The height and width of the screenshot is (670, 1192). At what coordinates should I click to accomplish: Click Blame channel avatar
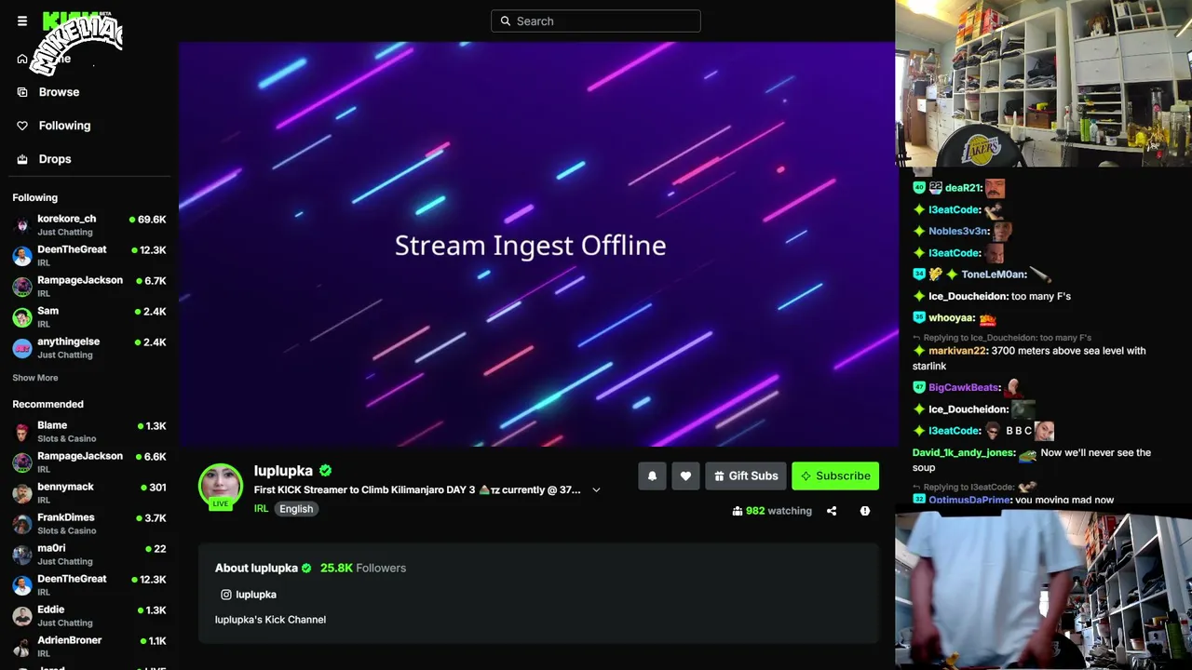[x=22, y=432]
